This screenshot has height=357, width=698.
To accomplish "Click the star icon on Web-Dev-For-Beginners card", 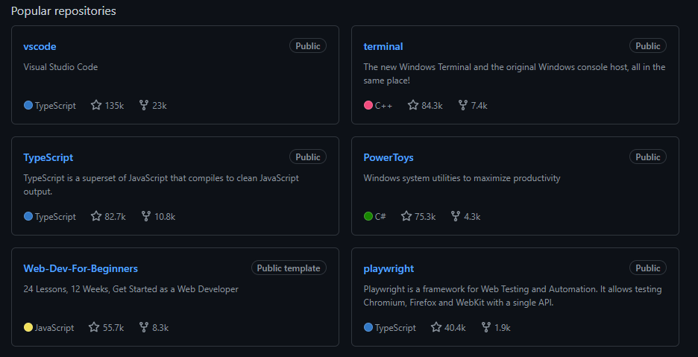I will tap(94, 327).
